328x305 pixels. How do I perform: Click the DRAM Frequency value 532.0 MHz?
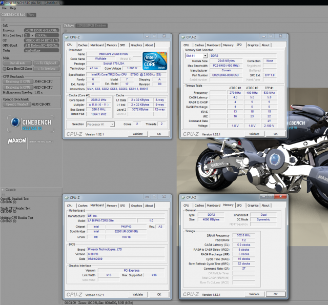(x=243, y=236)
